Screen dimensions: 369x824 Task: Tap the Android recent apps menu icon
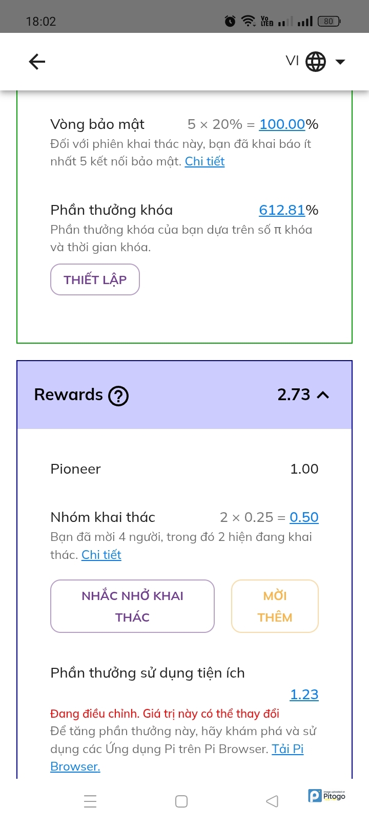pyautogui.click(x=90, y=801)
